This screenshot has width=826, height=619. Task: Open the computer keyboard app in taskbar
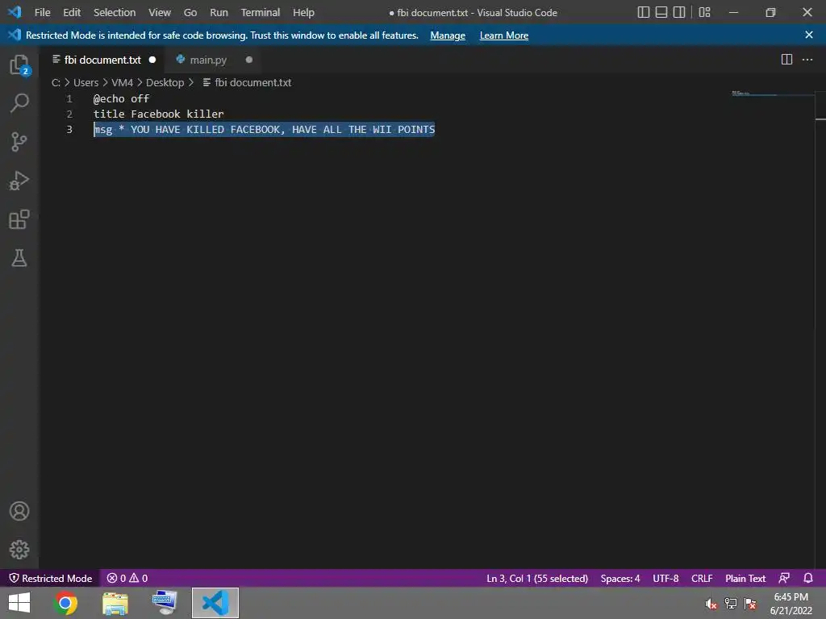pos(165,603)
